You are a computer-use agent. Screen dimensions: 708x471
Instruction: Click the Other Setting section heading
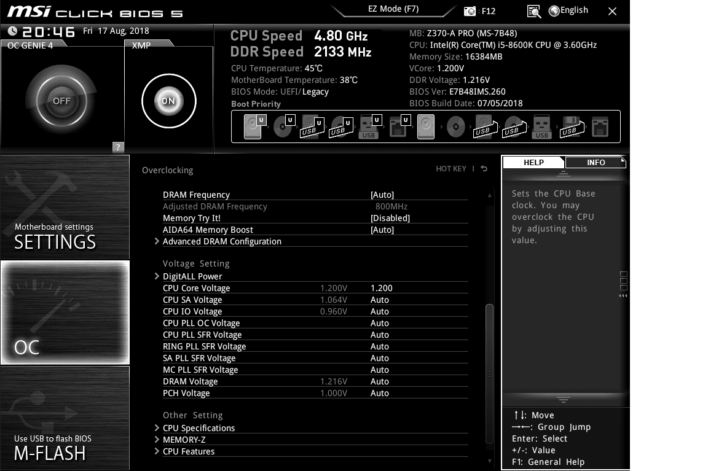[x=193, y=416]
